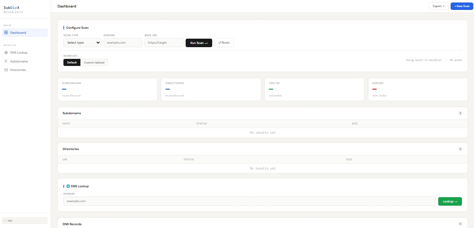Open the Dashboard sidebar item
Screen dimensions: 474x228
coord(25,33)
